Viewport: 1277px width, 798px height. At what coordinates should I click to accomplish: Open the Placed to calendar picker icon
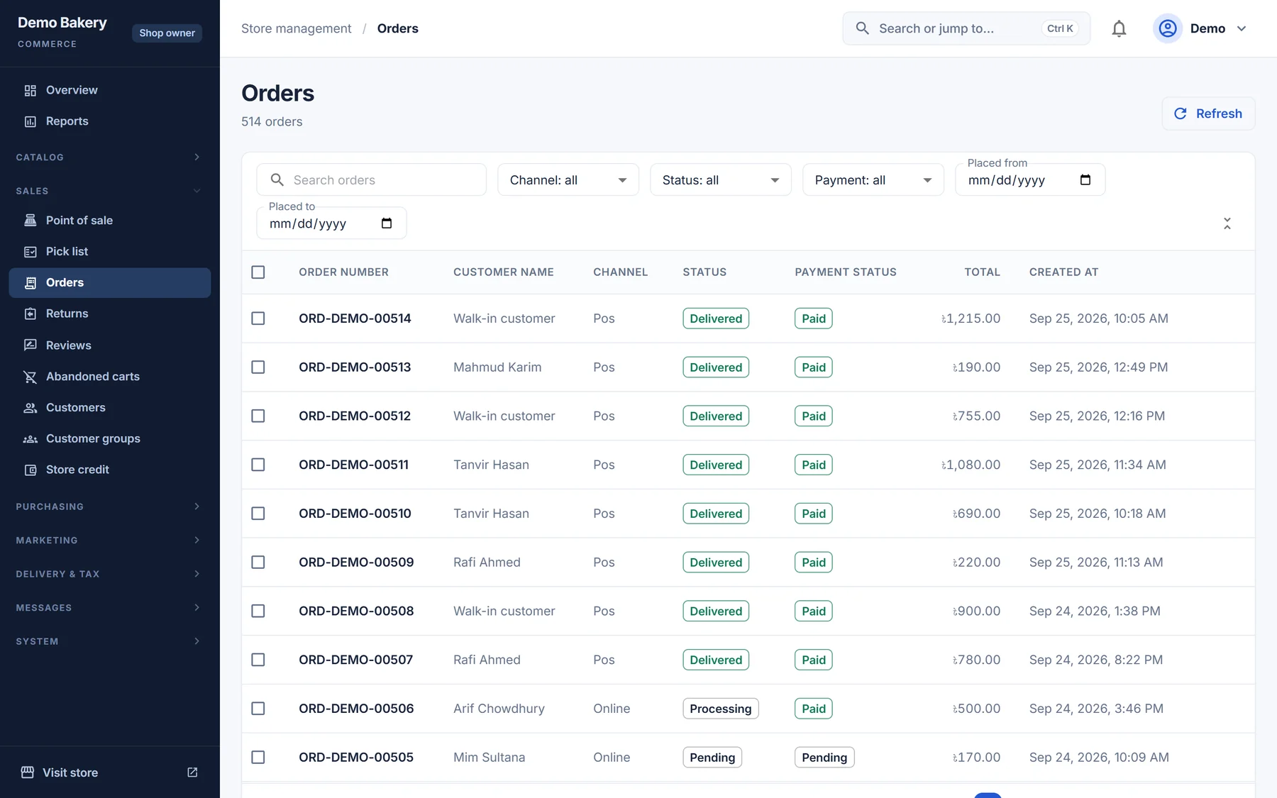(x=387, y=223)
